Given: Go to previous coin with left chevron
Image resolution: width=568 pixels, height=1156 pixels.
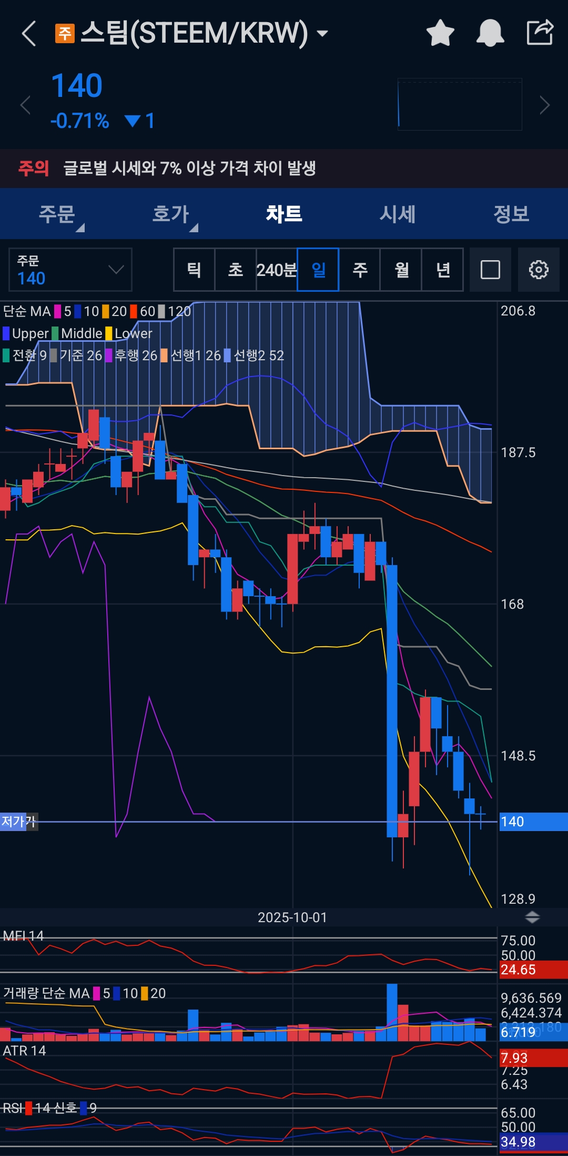Looking at the screenshot, I should coord(25,105).
